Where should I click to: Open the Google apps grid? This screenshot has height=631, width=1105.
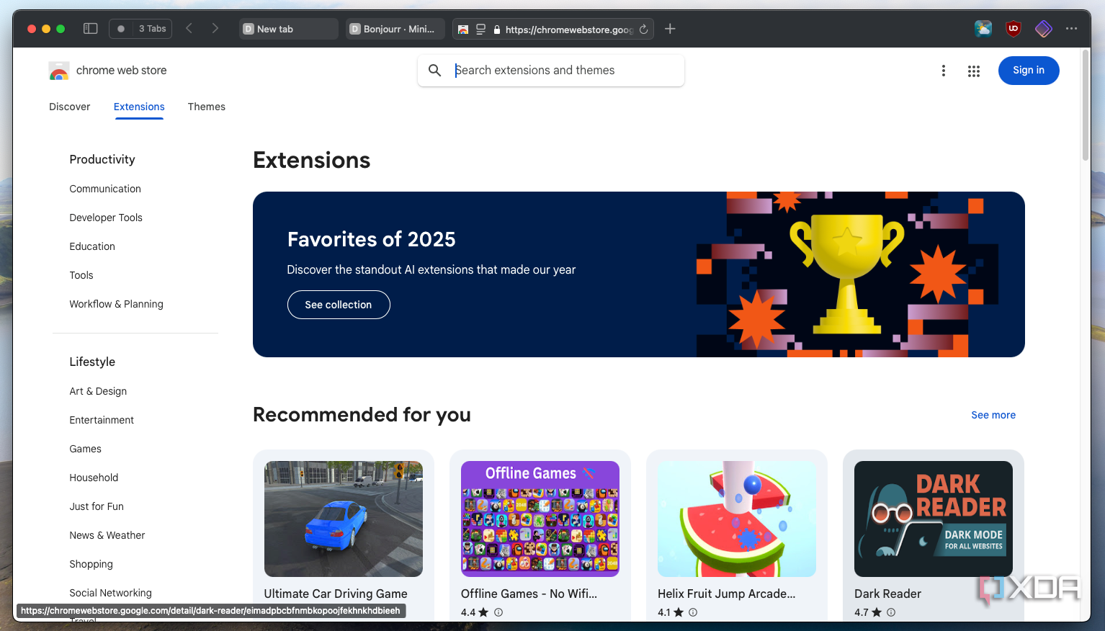coord(974,71)
